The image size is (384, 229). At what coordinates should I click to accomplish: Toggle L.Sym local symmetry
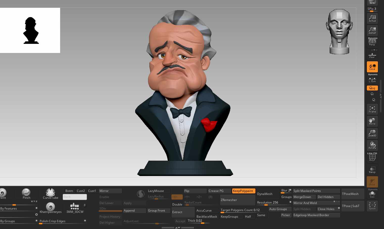(x=372, y=78)
